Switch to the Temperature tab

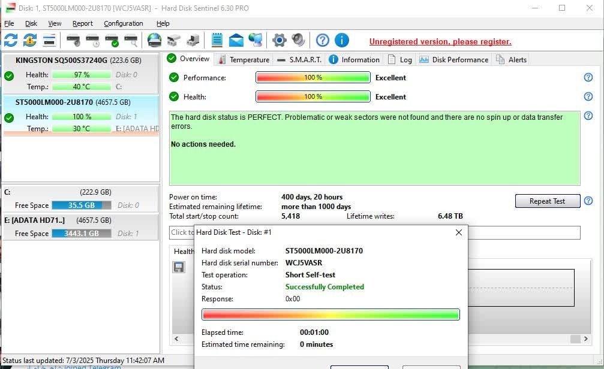[x=244, y=60]
